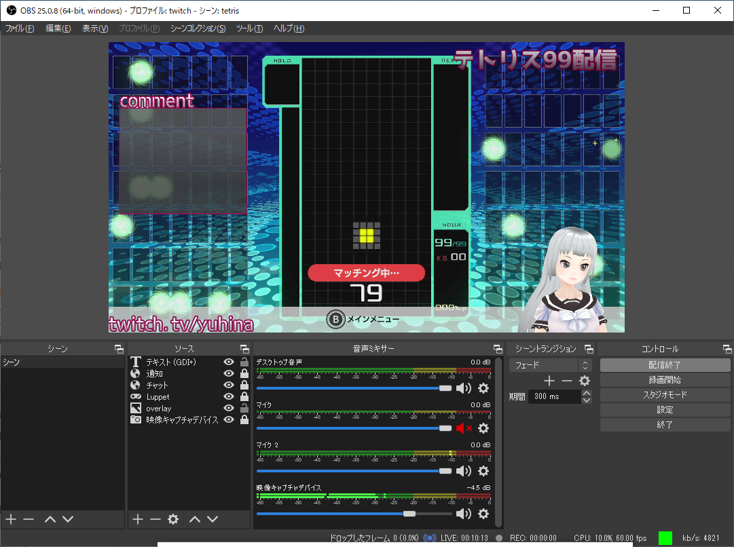Click 配信終了 to stop streaming
Image resolution: width=734 pixels, height=547 pixels.
click(665, 365)
